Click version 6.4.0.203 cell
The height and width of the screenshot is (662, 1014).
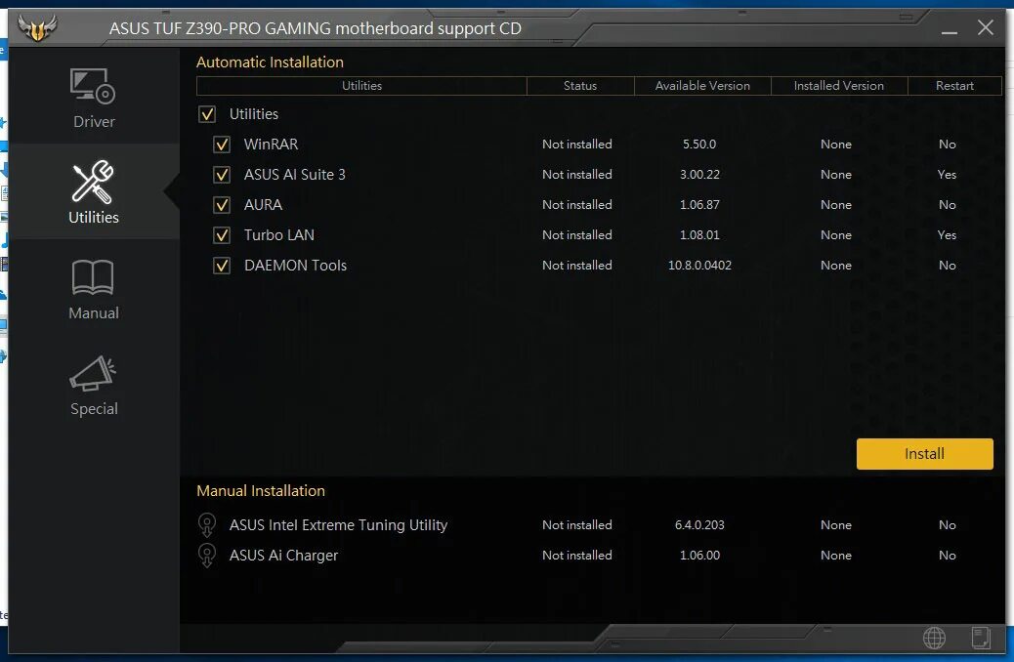click(699, 525)
